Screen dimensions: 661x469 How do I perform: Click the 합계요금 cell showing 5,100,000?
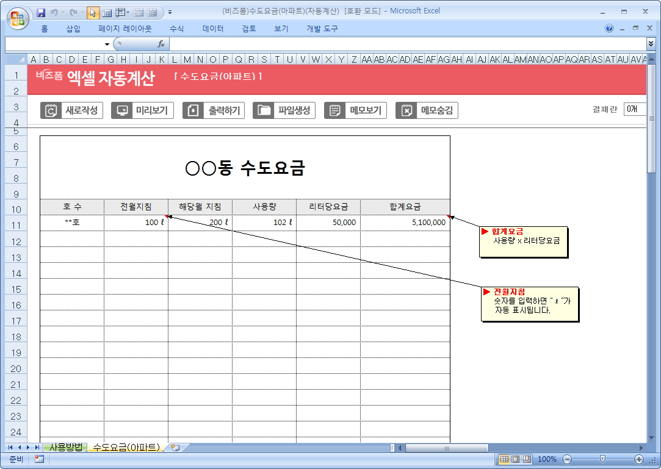(405, 223)
